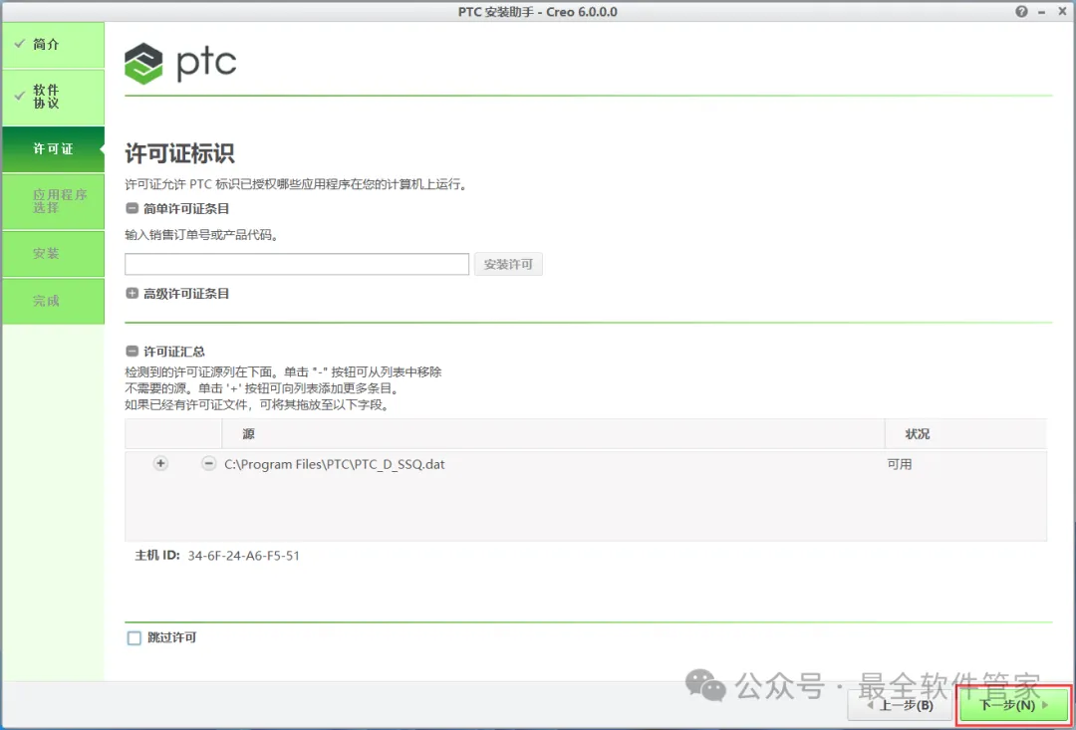Select the 许可证 step

point(54,148)
